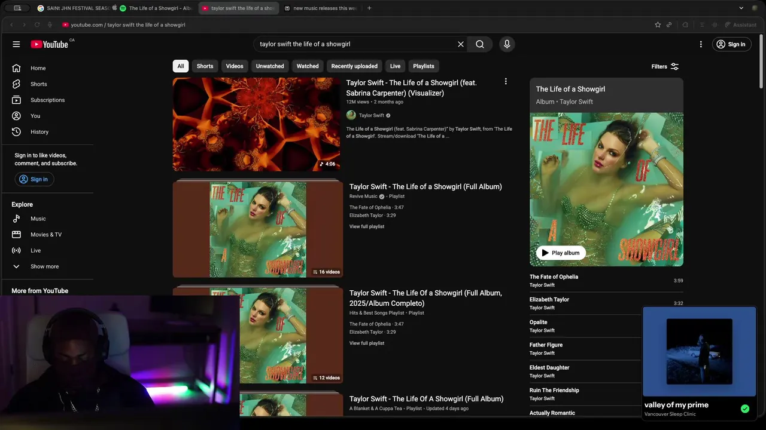Open Taylor Swift channel avatar
766x430 pixels.
coord(351,115)
